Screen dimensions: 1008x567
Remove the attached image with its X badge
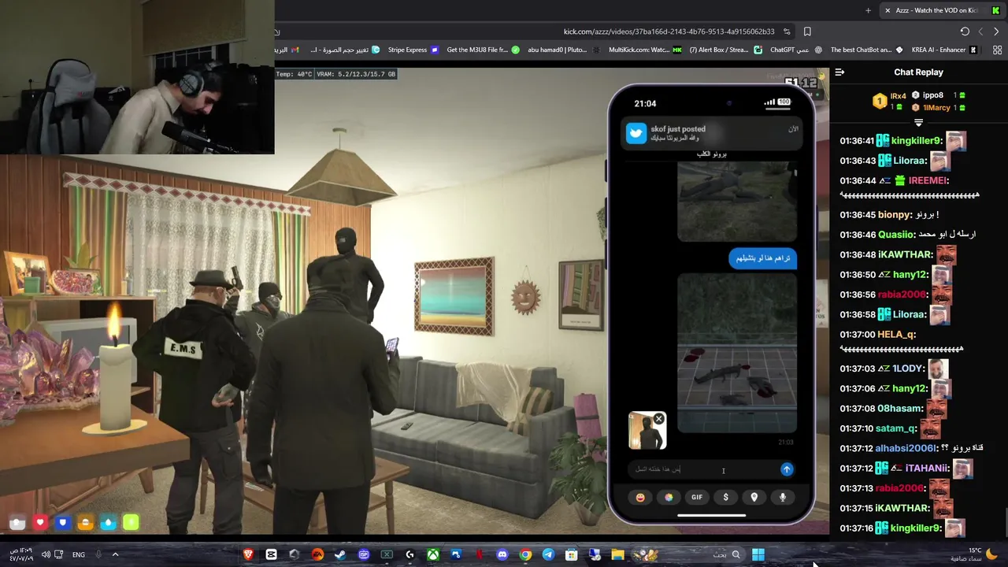659,419
